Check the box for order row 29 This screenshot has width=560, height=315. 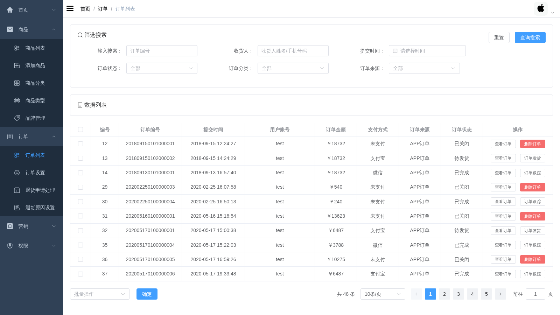(80, 187)
